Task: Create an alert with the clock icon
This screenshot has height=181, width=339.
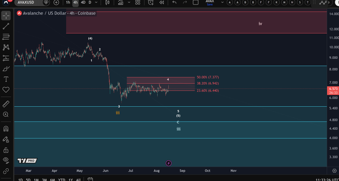Action: 151,2
